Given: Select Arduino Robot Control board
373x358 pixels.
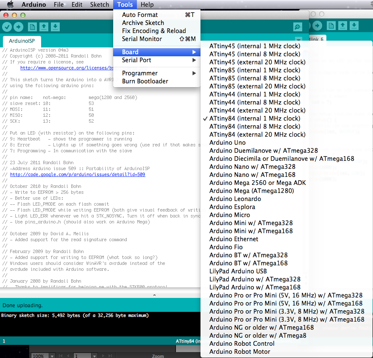Looking at the screenshot, I should point(287,344).
